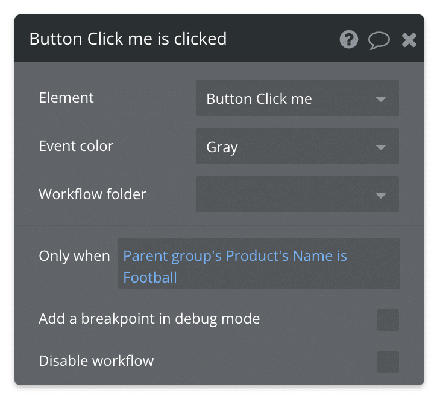
Task: Click the arrow on the Element dropdown
Action: click(x=380, y=99)
